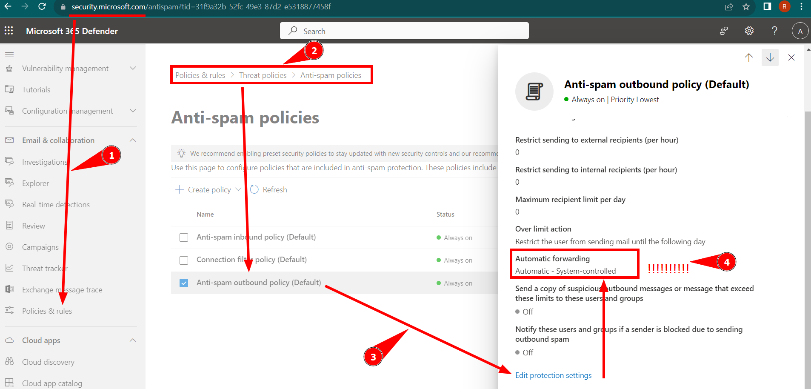This screenshot has height=389, width=811.
Task: Click the Cloud discovery icon
Action: 9,362
